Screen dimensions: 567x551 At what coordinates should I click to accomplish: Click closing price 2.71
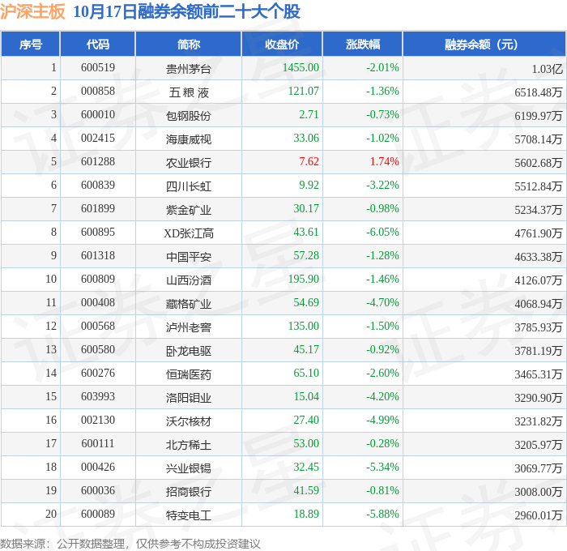(x=309, y=115)
